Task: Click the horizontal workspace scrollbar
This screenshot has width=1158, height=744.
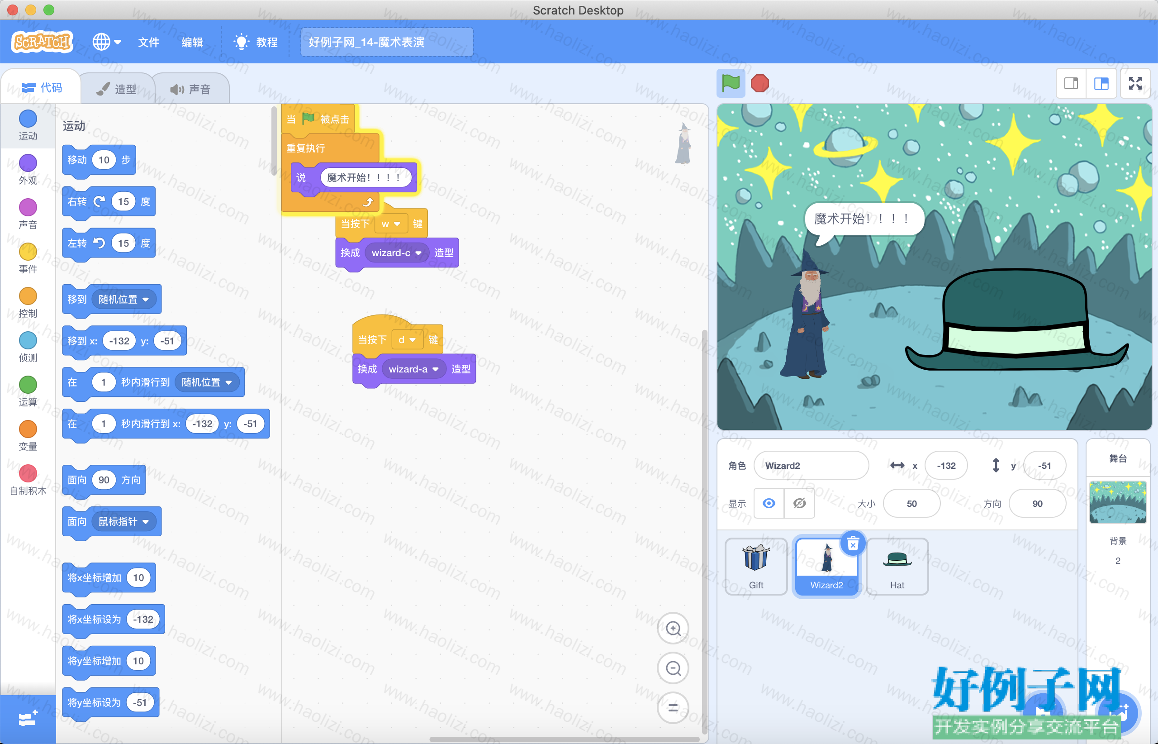Action: click(564, 739)
